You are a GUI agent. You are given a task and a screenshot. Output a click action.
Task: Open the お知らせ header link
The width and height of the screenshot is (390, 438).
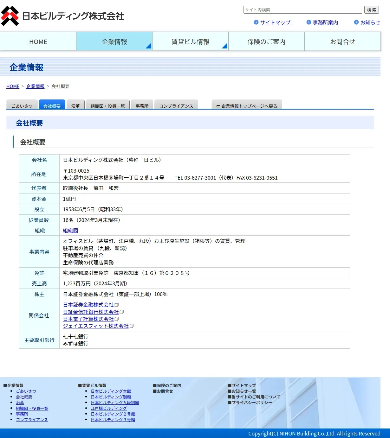(370, 22)
